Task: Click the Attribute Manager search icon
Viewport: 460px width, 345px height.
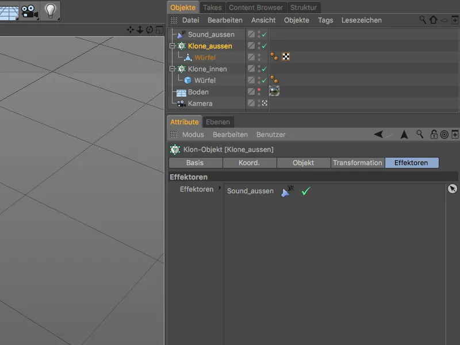Action: point(420,135)
